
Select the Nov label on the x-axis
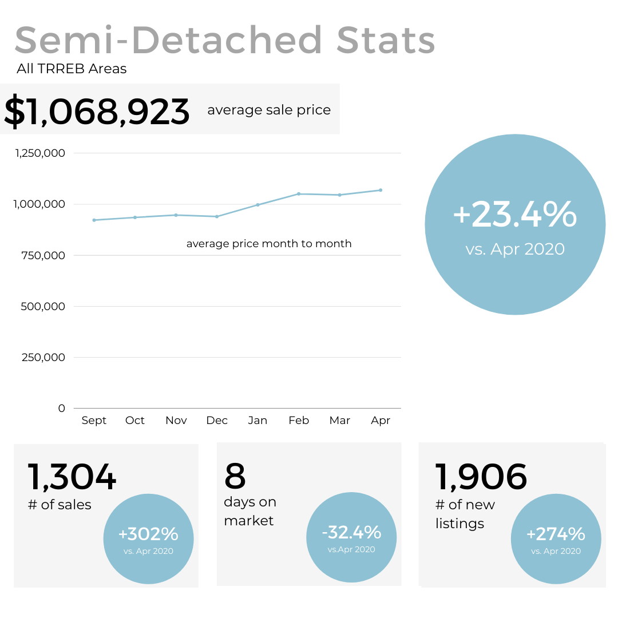(176, 421)
